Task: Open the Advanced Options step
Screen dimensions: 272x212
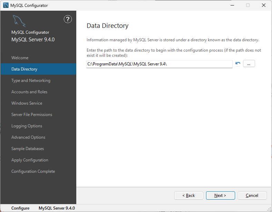Action: (x=28, y=137)
